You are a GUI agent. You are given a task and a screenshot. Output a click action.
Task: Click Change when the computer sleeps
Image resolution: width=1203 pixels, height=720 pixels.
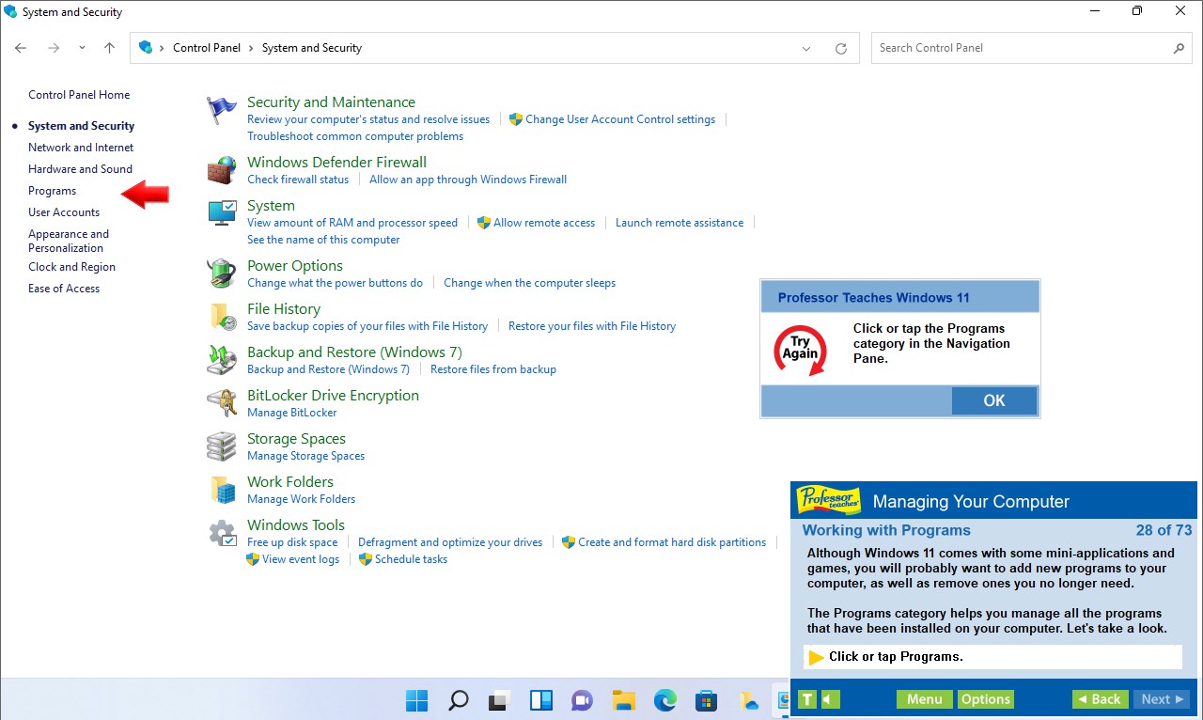529,283
